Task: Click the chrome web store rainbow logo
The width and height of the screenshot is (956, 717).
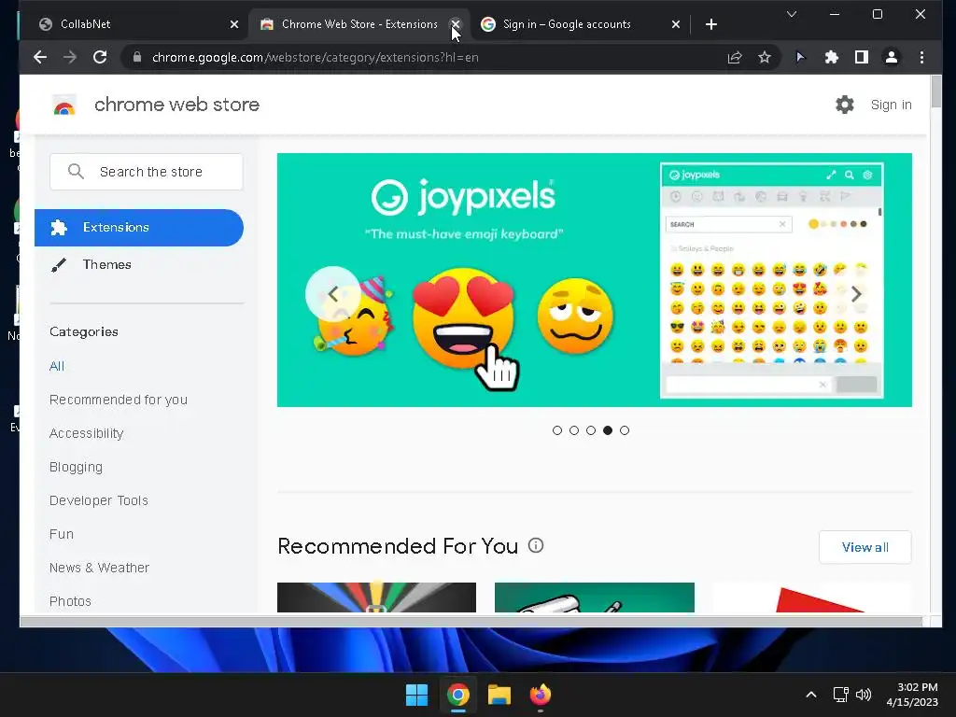Action: (x=64, y=105)
